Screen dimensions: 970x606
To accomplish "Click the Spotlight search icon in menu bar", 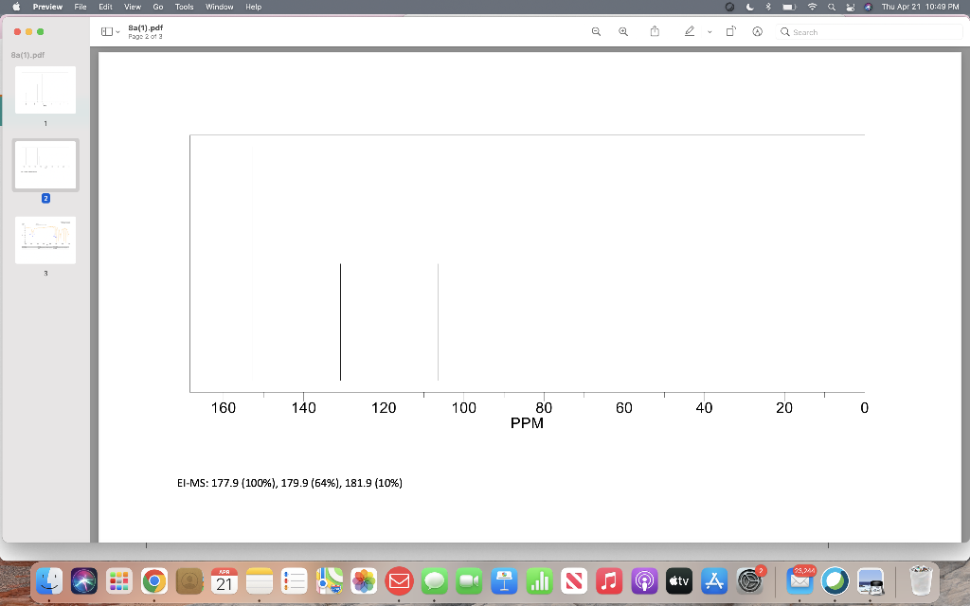I will [832, 7].
